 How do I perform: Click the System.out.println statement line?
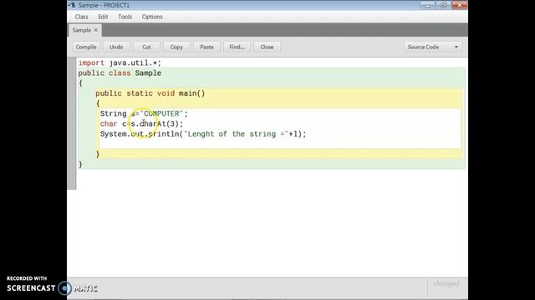tap(203, 134)
